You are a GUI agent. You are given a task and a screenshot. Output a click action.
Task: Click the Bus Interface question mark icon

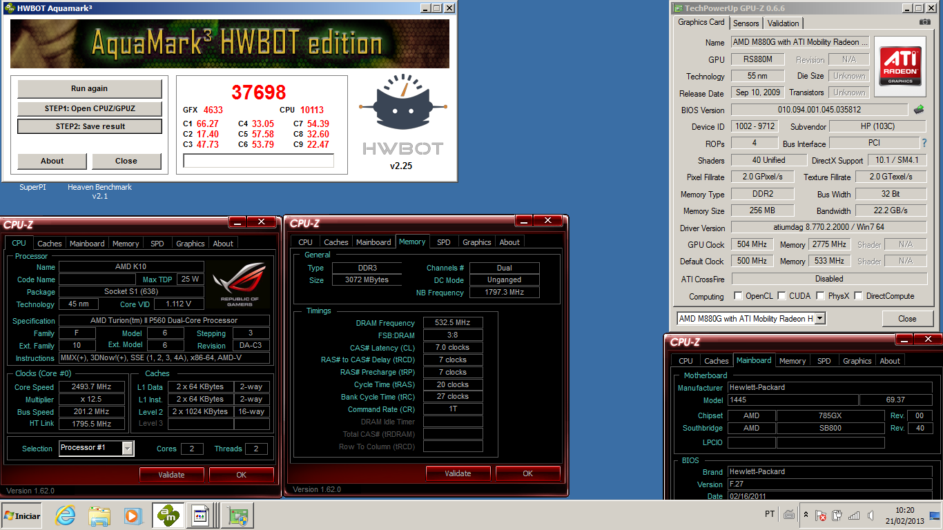pyautogui.click(x=924, y=143)
